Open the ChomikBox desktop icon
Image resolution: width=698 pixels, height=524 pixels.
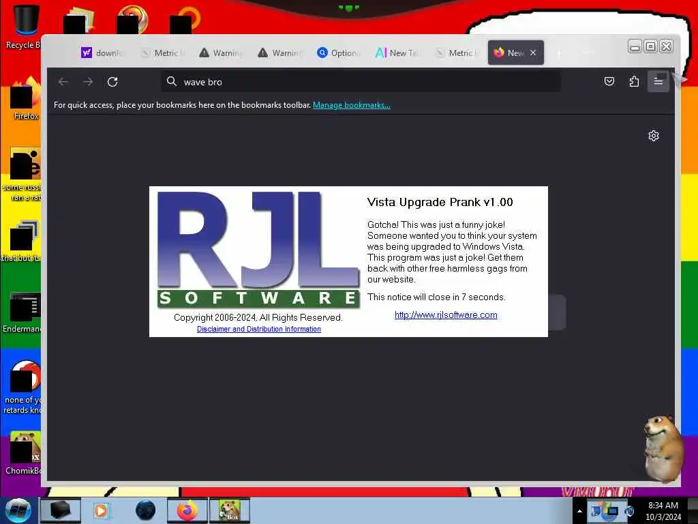[x=23, y=452]
